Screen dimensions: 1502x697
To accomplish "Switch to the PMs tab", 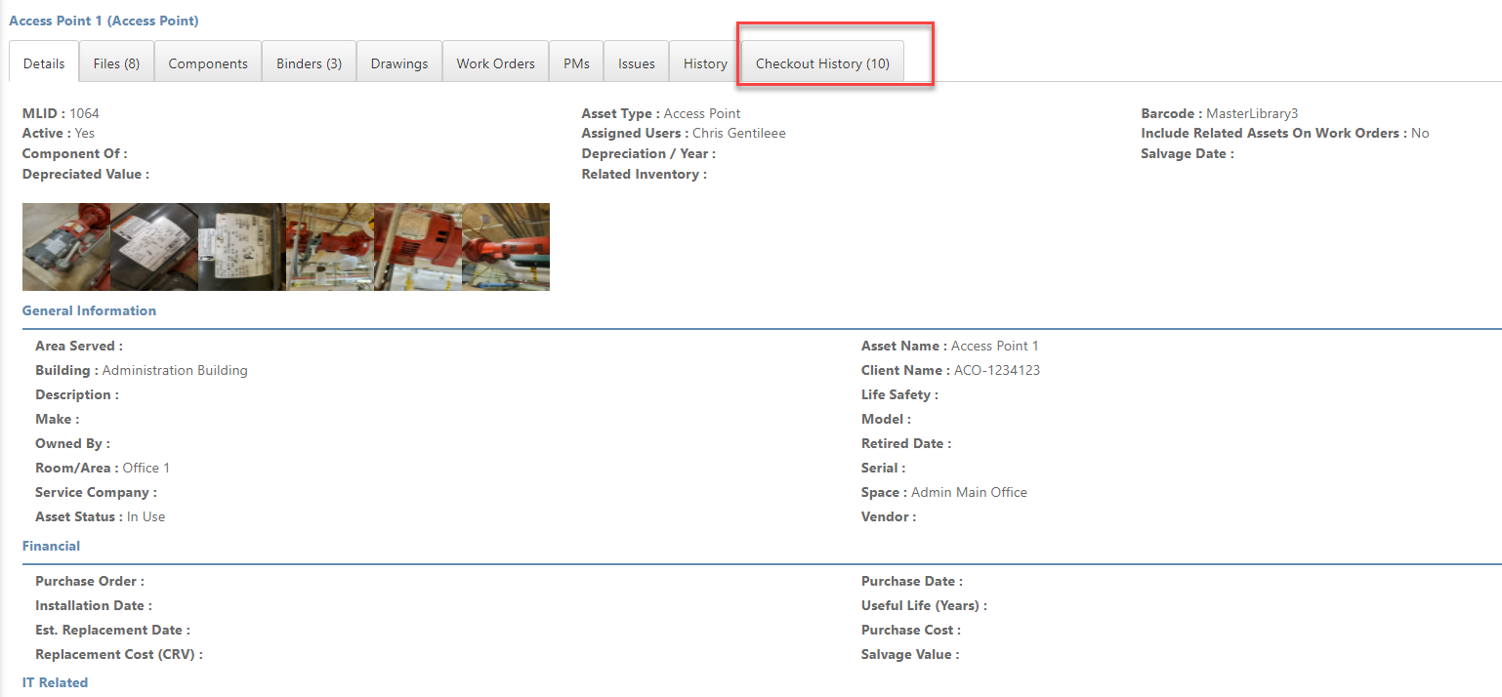I will [x=576, y=63].
